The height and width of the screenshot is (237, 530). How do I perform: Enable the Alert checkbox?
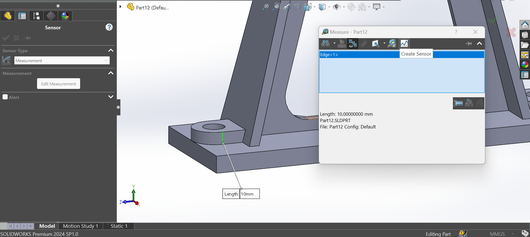pyautogui.click(x=5, y=97)
